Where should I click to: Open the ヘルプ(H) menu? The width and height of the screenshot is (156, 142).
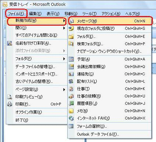click(132, 14)
